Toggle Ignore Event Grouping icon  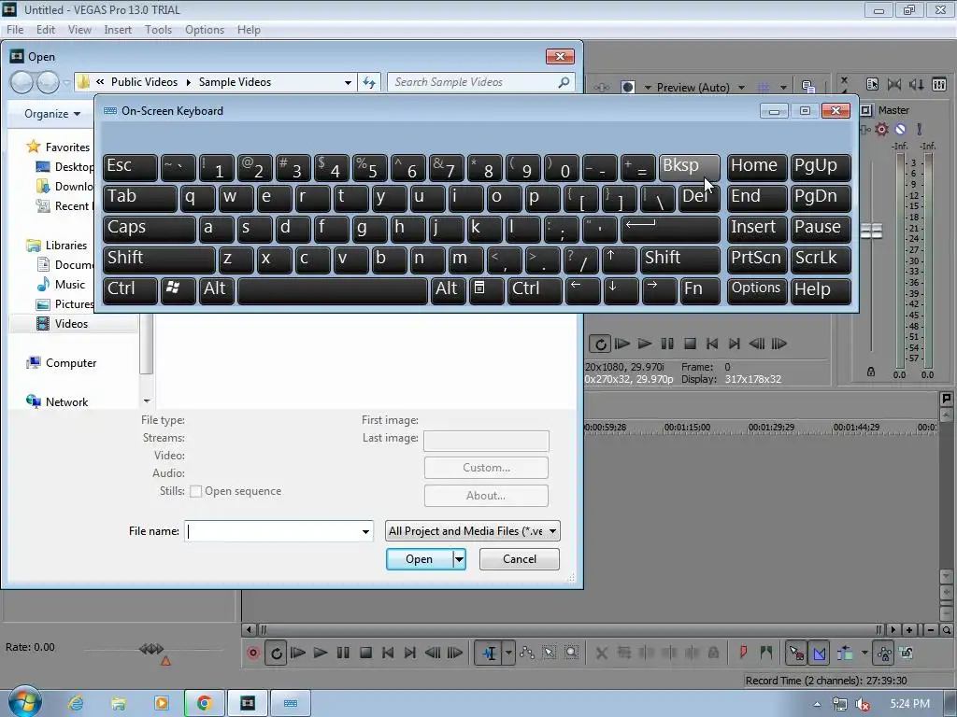907,653
